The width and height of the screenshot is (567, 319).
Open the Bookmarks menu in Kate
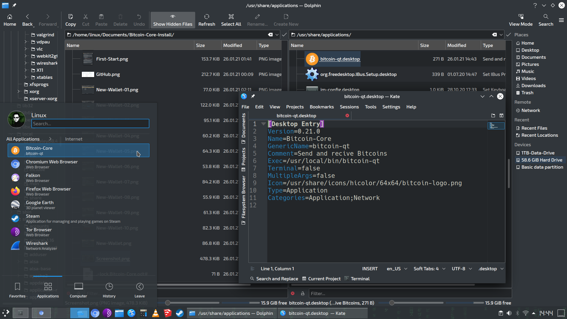click(322, 107)
